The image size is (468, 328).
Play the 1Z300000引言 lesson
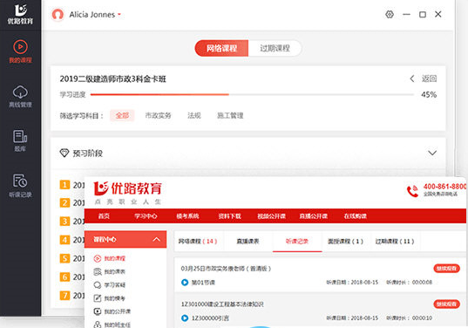185,318
